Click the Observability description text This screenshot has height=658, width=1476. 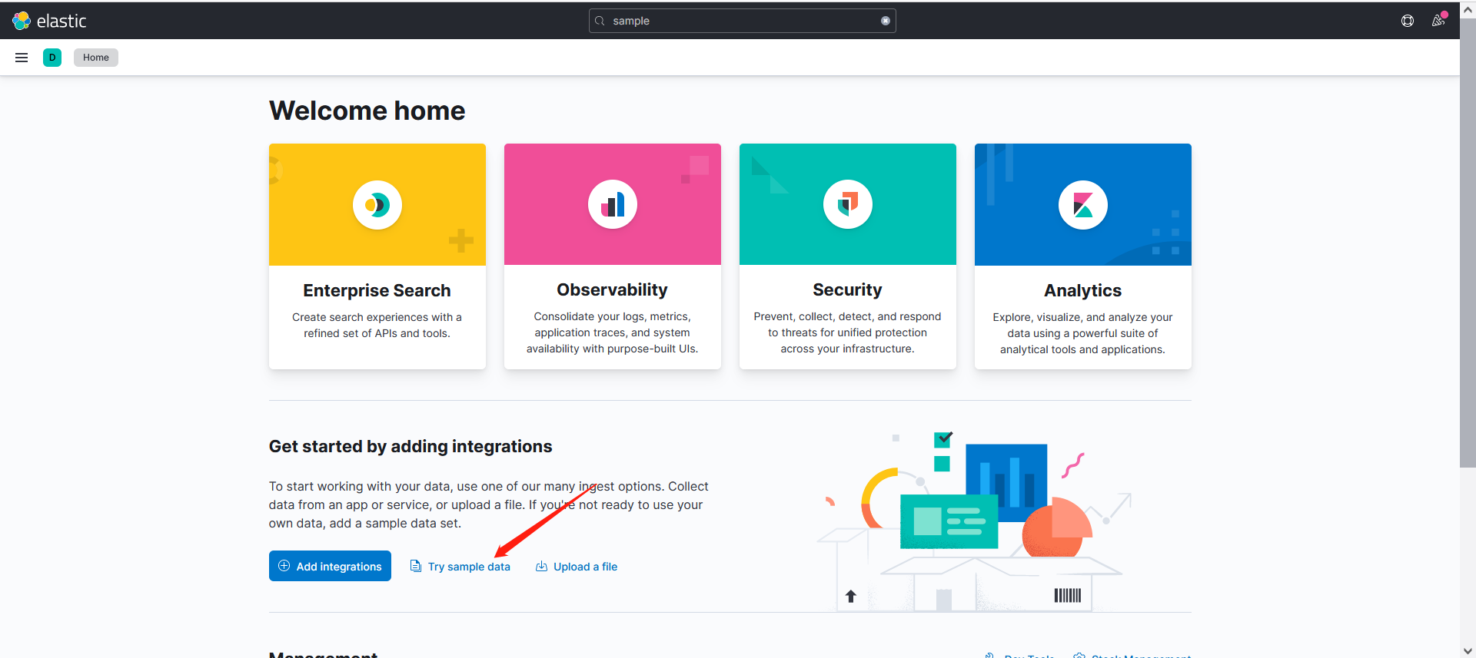(x=612, y=332)
